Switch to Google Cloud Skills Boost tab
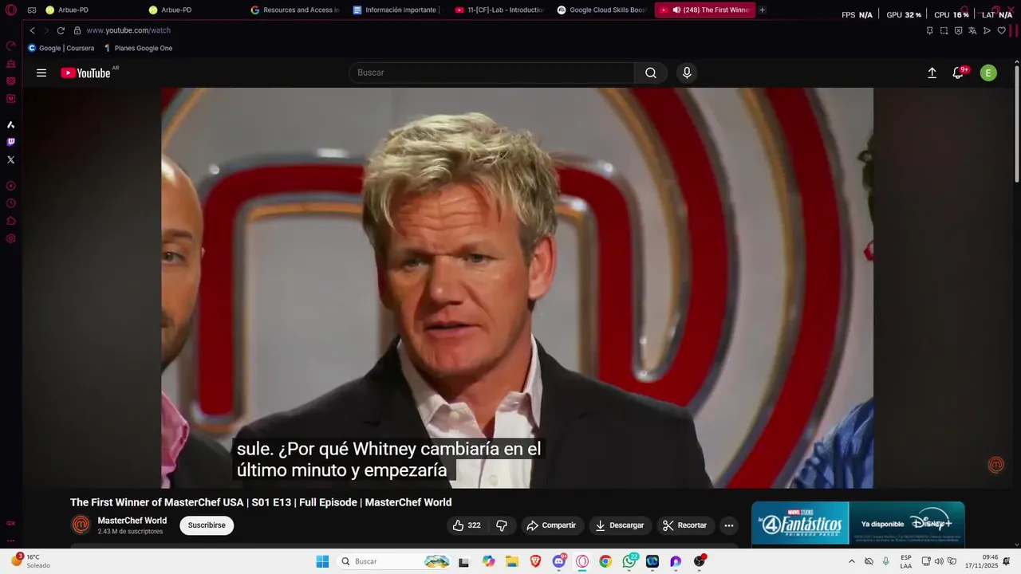 [602, 10]
